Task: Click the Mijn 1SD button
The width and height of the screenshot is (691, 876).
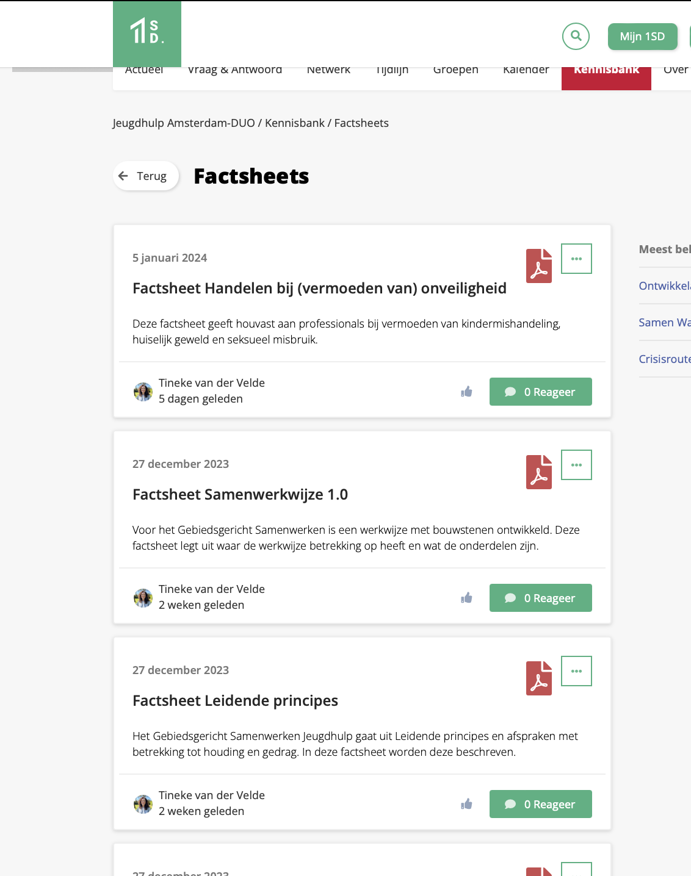Action: tap(642, 37)
